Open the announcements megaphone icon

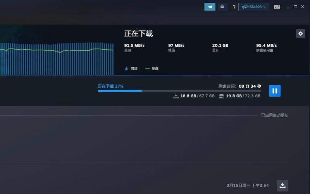point(210,7)
